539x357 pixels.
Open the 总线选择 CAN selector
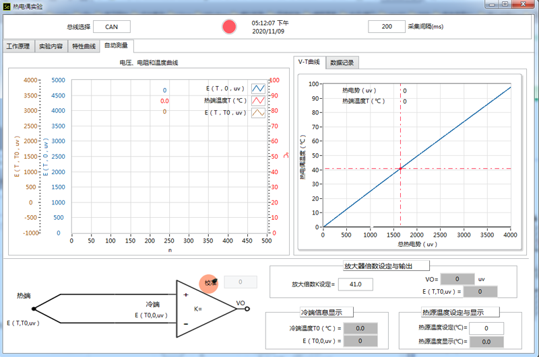click(x=112, y=27)
